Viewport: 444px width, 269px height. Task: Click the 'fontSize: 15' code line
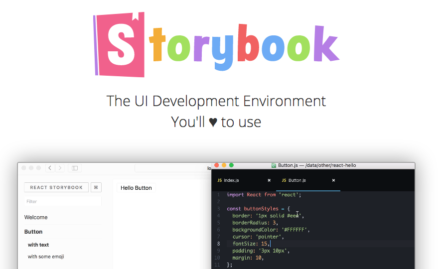click(x=251, y=244)
